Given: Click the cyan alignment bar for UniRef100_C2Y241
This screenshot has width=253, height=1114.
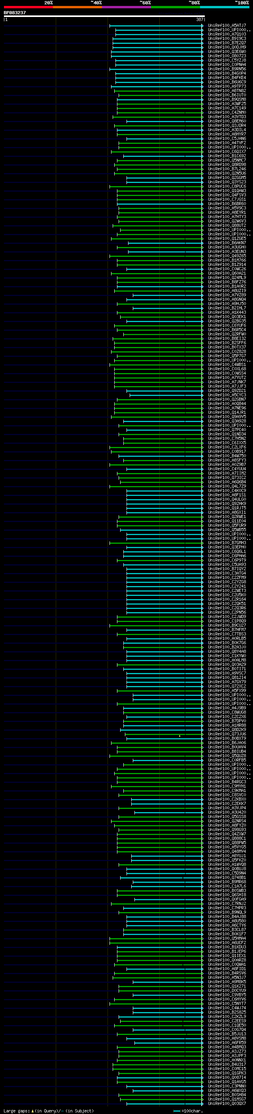Looking at the screenshot, I should (x=165, y=586).
